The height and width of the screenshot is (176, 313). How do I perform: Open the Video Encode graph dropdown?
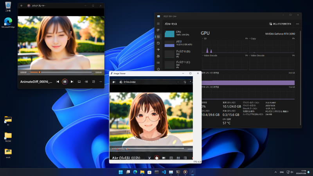[210, 56]
